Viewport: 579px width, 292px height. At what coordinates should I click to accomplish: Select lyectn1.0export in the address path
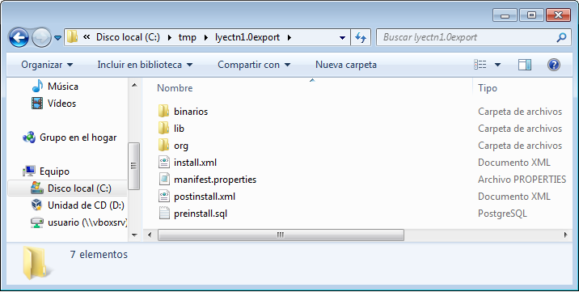pyautogui.click(x=247, y=37)
